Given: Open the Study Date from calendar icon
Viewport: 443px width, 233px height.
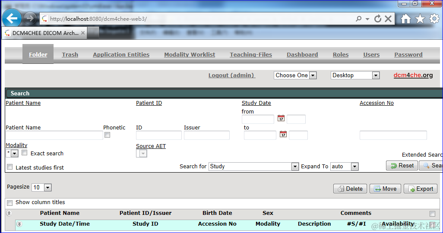Looking at the screenshot, I should [x=281, y=118].
